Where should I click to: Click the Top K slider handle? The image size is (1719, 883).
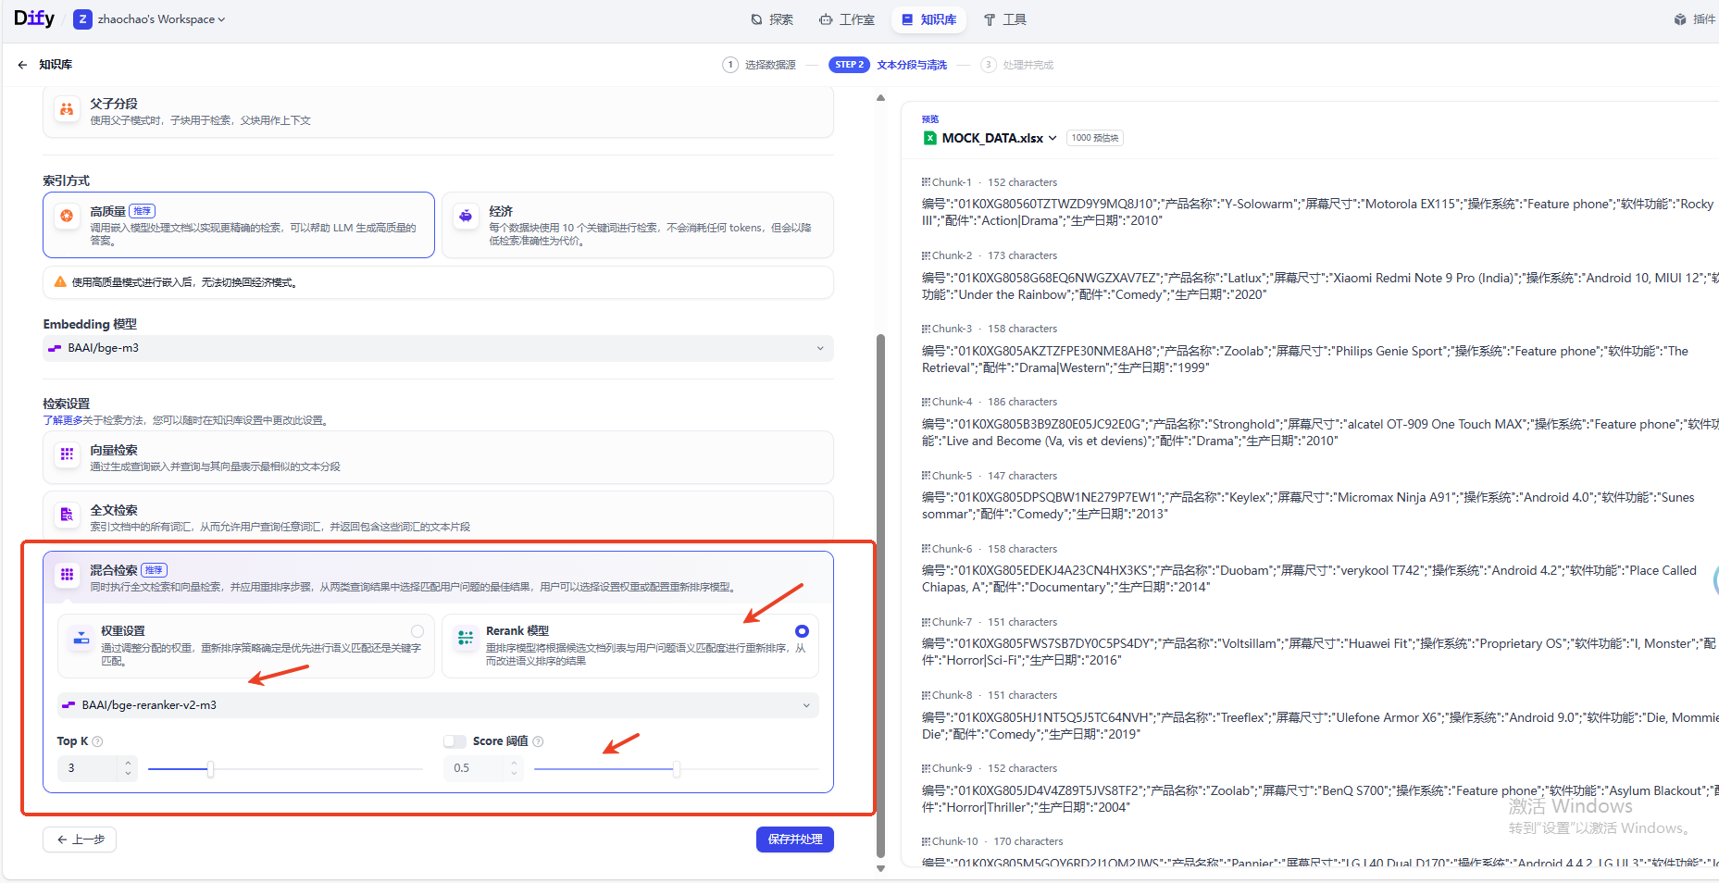tap(211, 769)
